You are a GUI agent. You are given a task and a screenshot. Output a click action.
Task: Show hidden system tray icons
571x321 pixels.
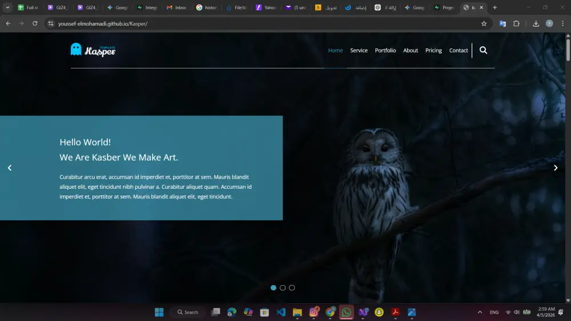(x=480, y=312)
